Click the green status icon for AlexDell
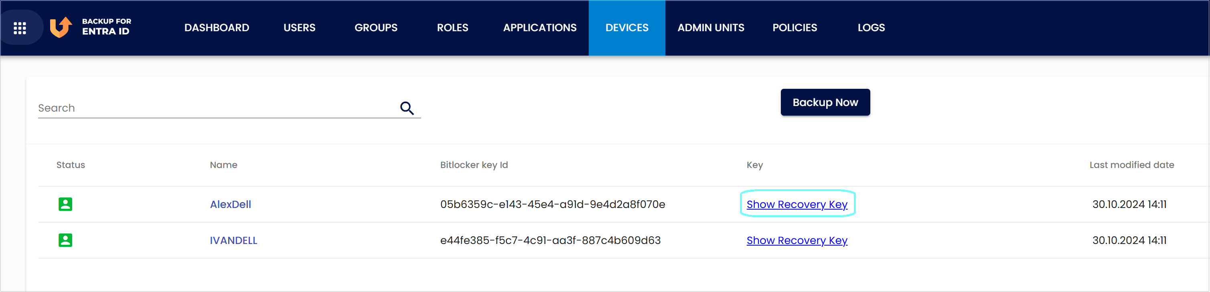 [65, 204]
